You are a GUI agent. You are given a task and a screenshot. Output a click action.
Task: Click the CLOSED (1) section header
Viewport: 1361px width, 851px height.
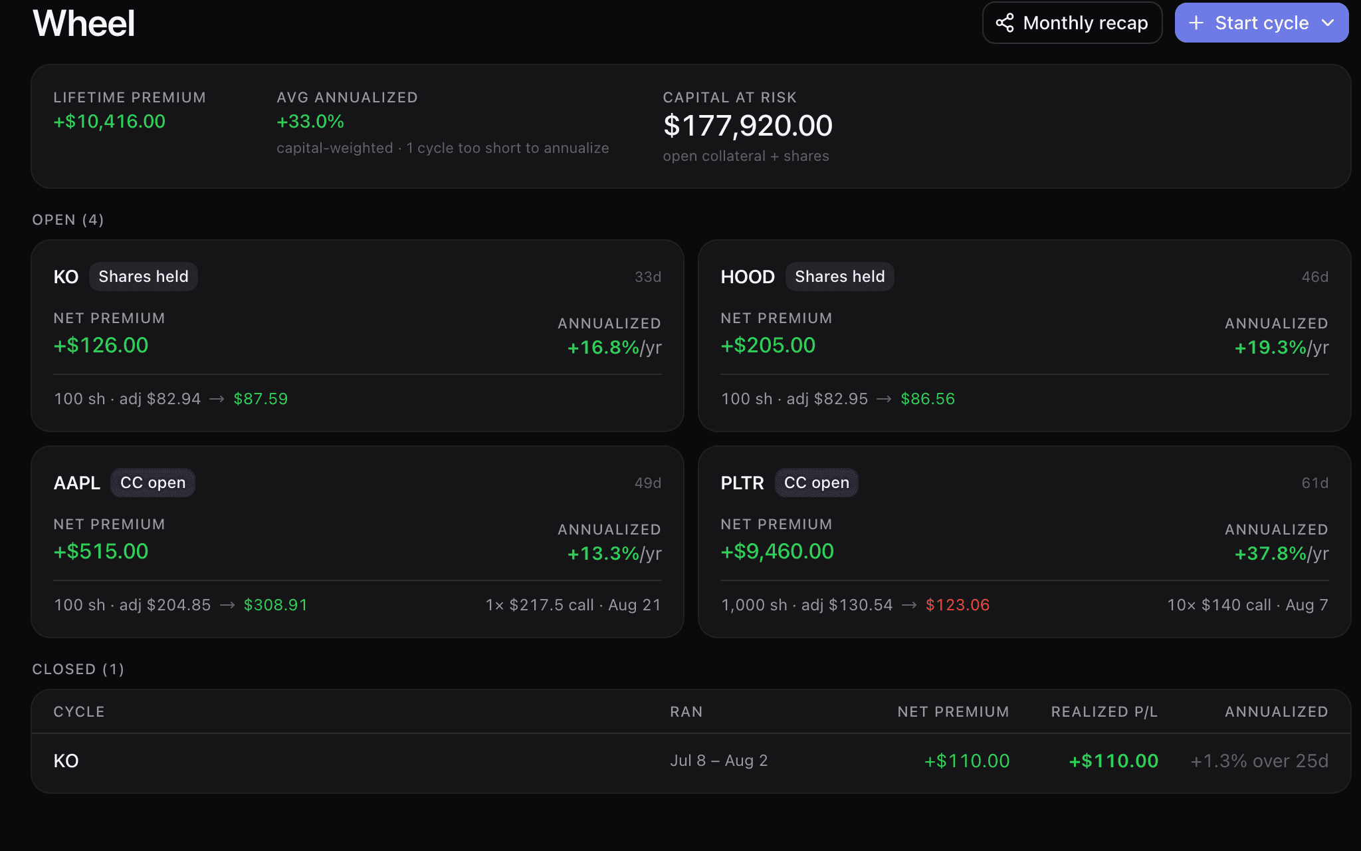click(78, 669)
